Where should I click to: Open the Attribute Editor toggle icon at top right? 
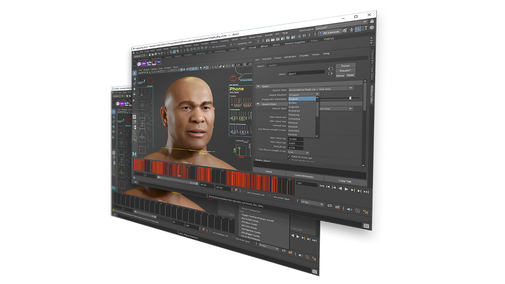[358, 29]
